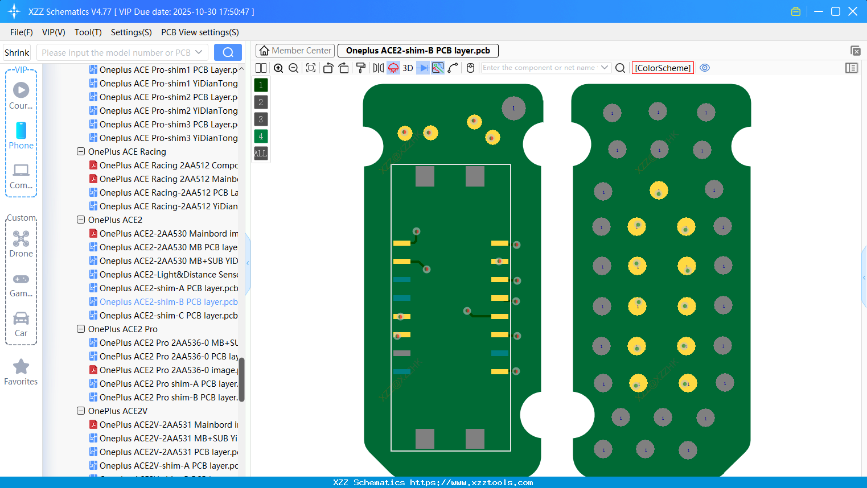The width and height of the screenshot is (867, 488).
Task: Collapse the OnePlus ACE2 tree node
Action: coord(80,220)
